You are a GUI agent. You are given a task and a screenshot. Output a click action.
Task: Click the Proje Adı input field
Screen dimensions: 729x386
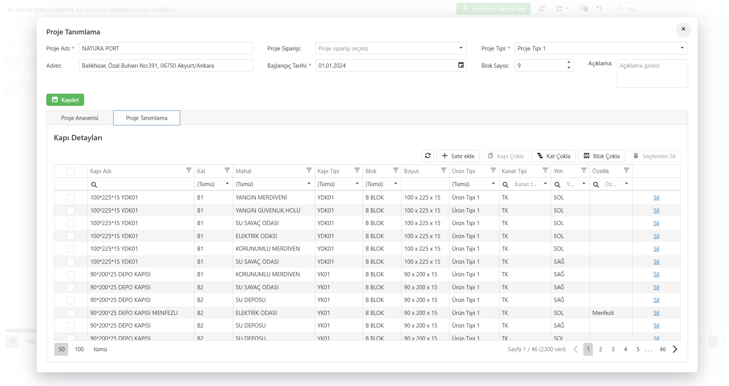pos(166,48)
